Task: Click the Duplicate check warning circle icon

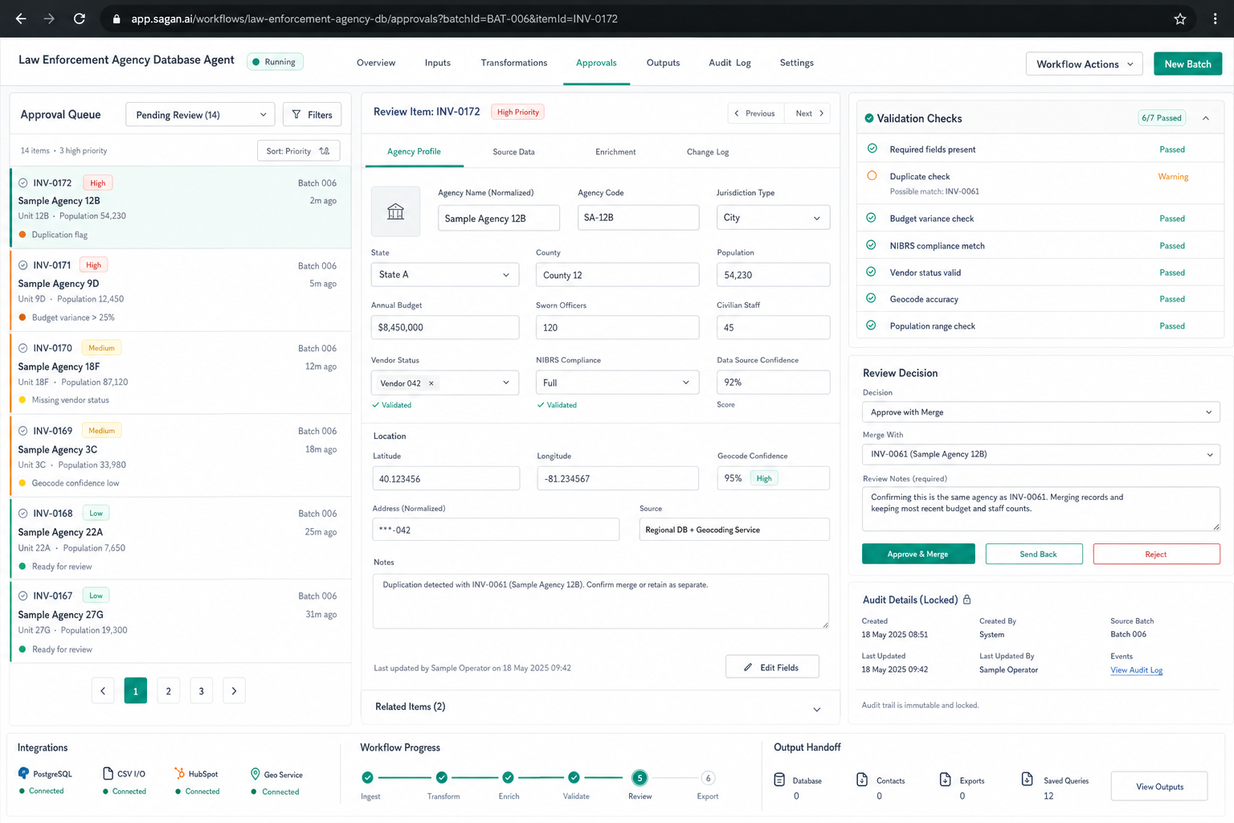Action: click(x=872, y=175)
